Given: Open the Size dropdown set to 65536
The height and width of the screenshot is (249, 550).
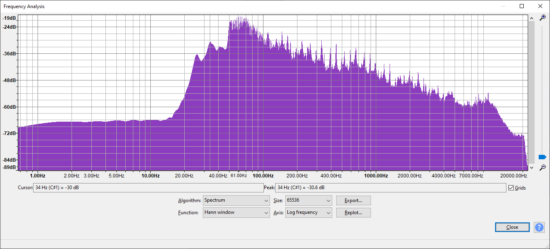Looking at the screenshot, I should (308, 200).
